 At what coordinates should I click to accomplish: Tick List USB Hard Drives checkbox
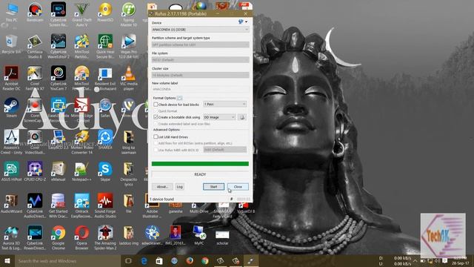click(x=156, y=136)
